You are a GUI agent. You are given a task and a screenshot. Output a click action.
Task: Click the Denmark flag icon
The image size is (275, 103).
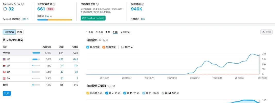point(4,79)
